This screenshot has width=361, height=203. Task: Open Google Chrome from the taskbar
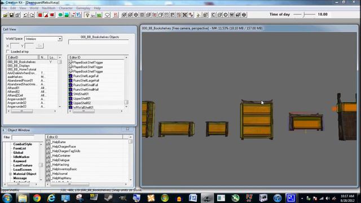[x=37, y=198]
